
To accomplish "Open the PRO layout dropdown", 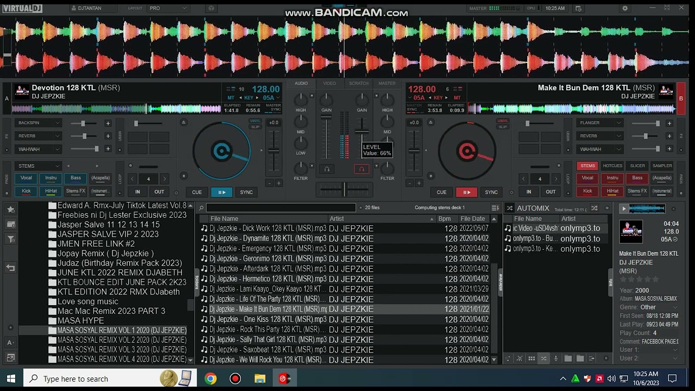I will pyautogui.click(x=168, y=8).
